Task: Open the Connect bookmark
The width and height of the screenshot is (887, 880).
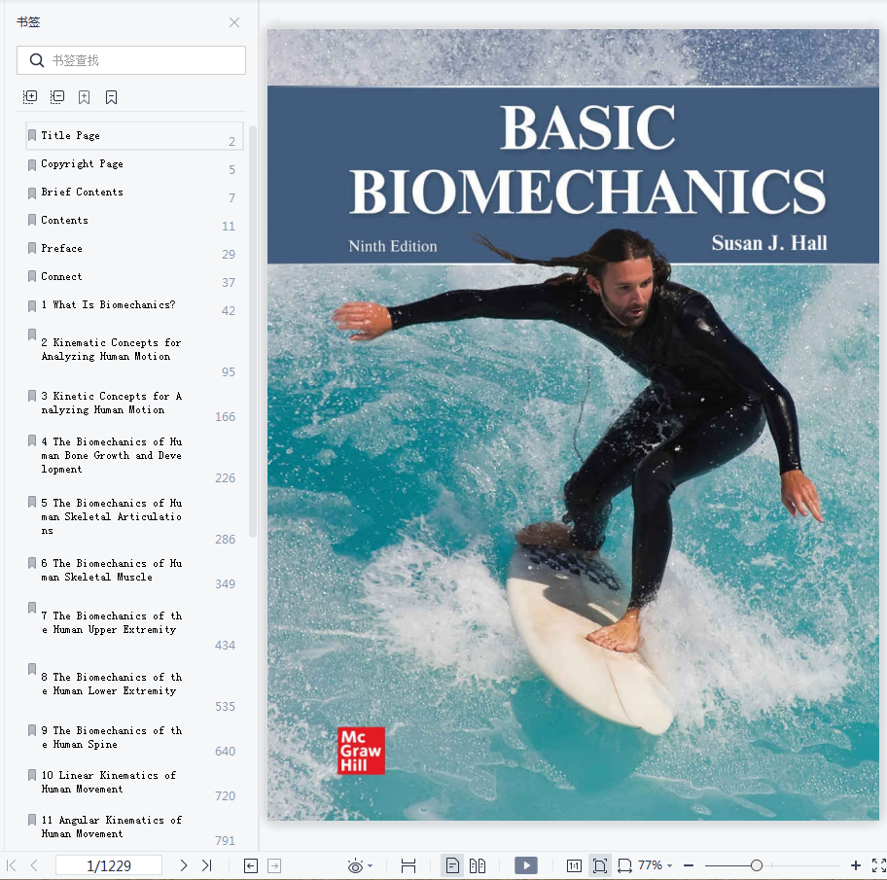Action: [x=134, y=277]
